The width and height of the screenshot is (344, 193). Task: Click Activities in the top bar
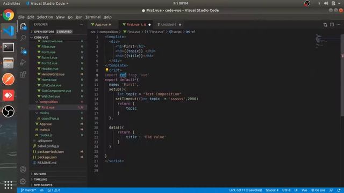(11, 3)
